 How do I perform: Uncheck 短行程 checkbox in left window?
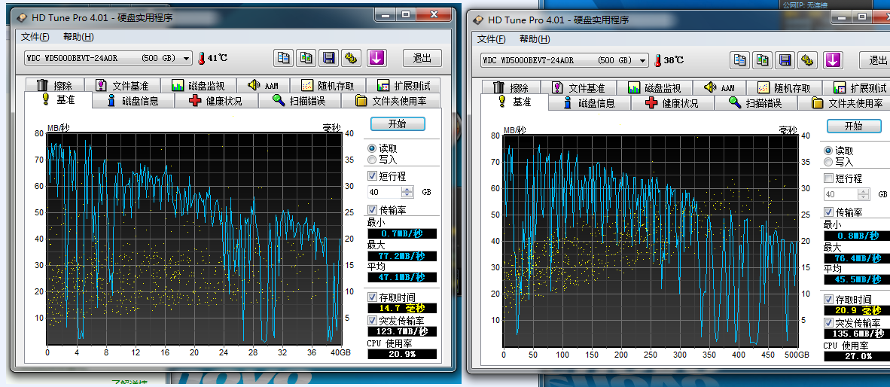(373, 176)
